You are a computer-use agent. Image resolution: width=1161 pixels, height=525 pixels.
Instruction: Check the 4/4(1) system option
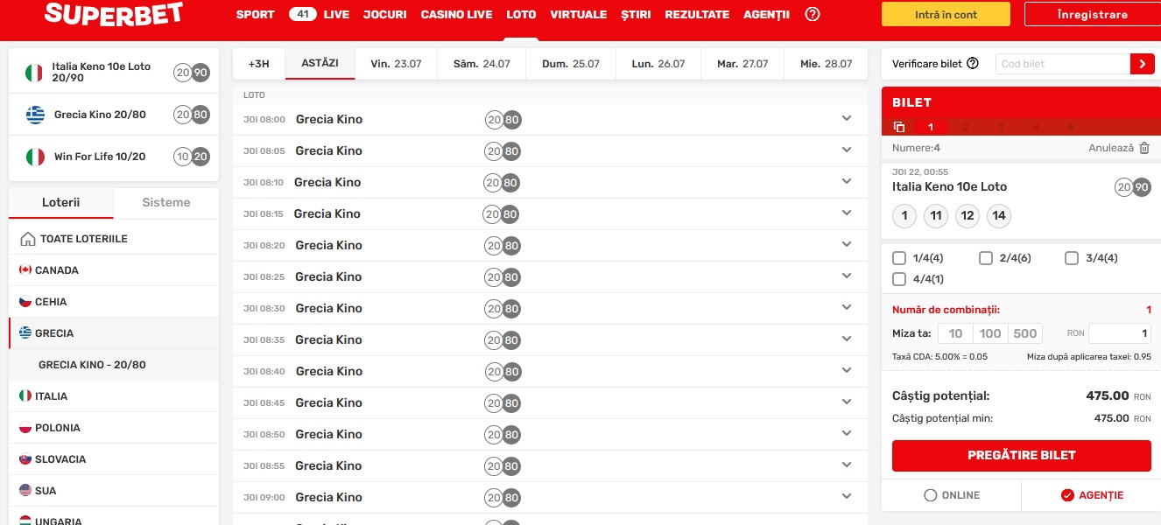click(899, 279)
